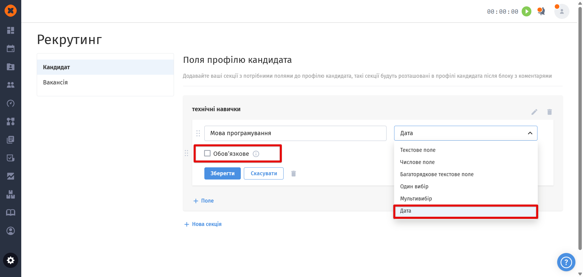
Task: Select the Кандидат tab
Action: pos(56,67)
